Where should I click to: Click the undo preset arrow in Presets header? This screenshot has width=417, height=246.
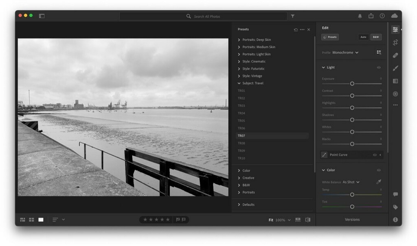(x=296, y=30)
